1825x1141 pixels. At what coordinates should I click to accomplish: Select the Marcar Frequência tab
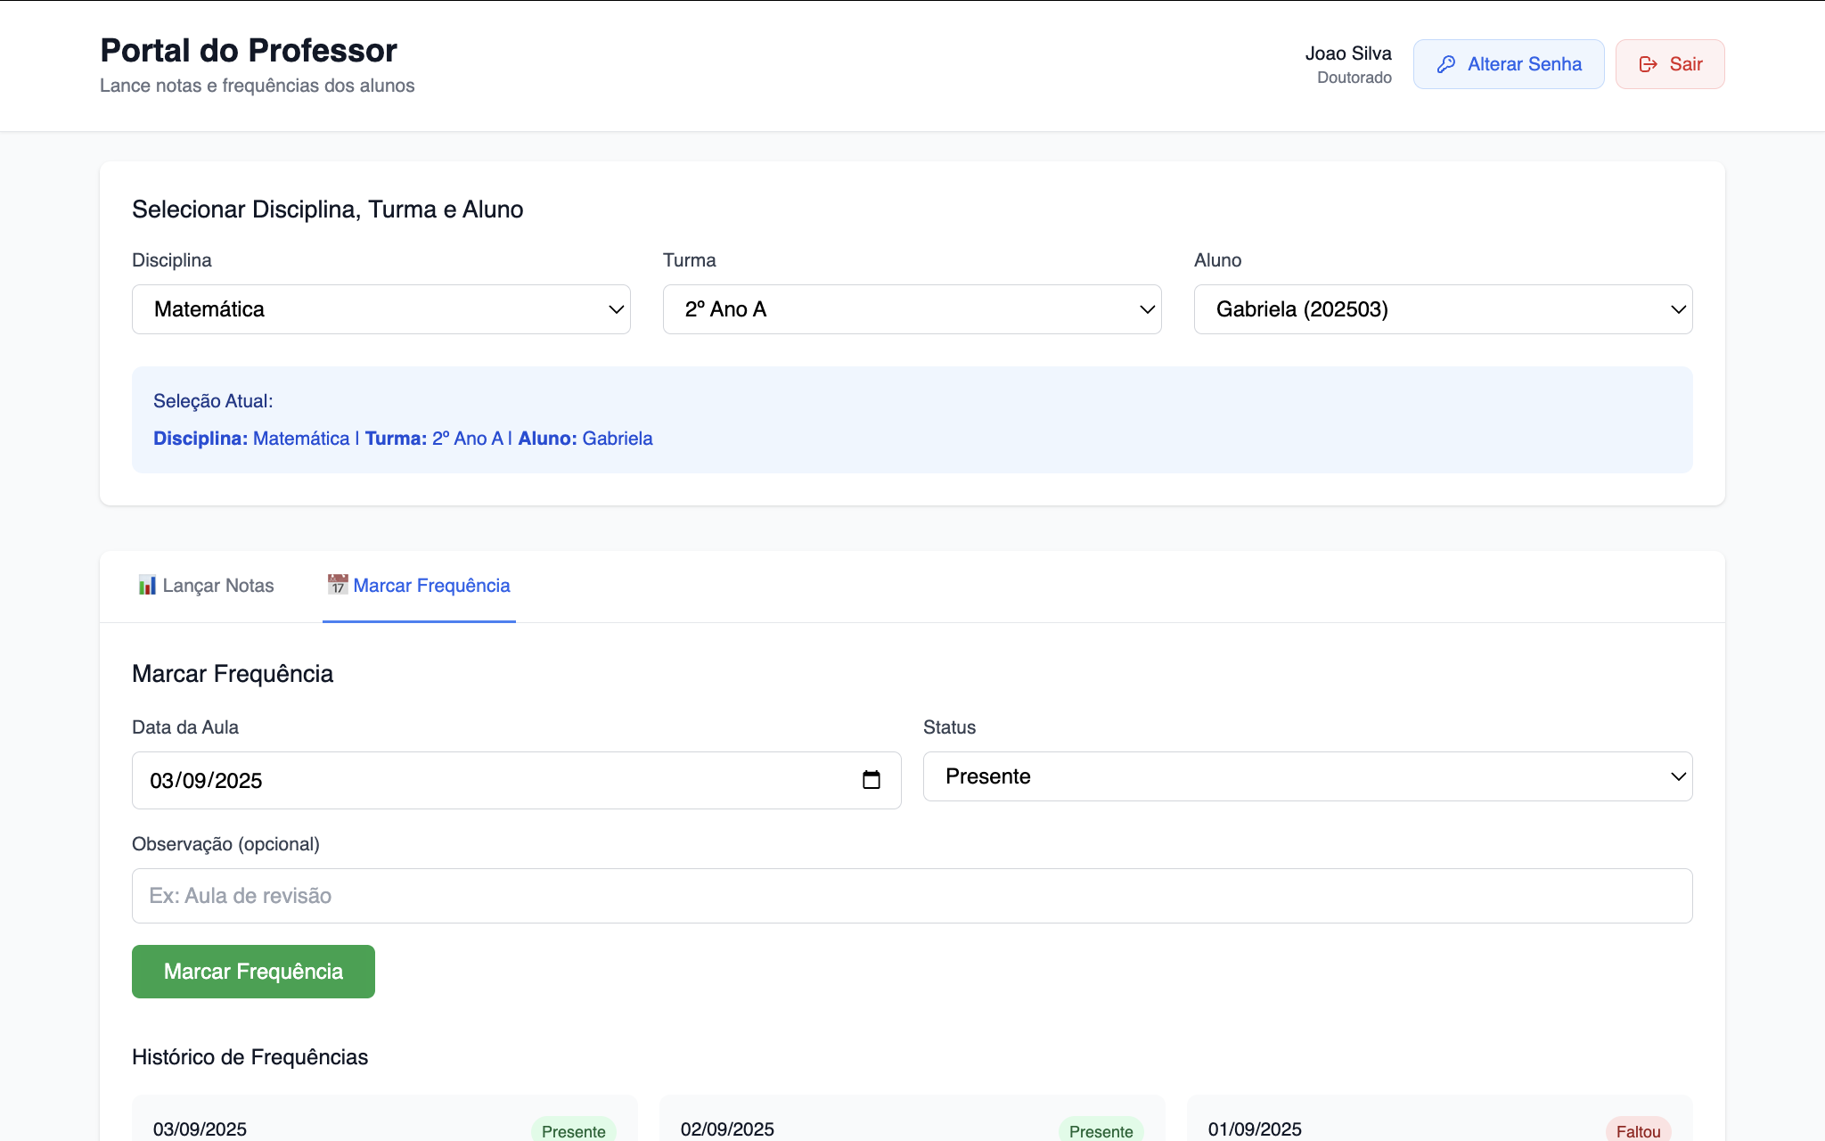419,586
